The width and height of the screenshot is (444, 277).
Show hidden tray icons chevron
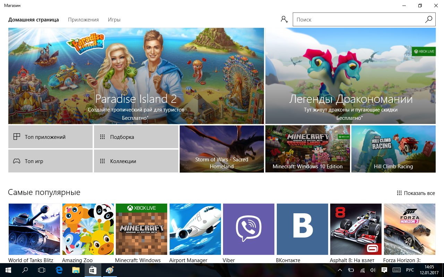click(340, 270)
